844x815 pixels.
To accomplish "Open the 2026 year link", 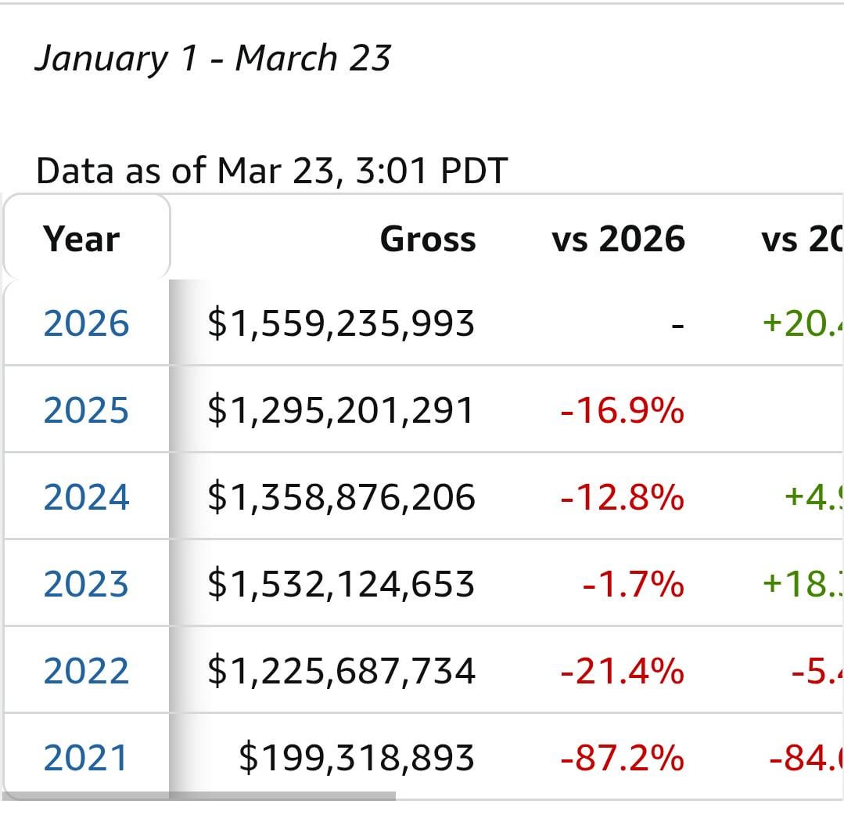I will point(86,323).
